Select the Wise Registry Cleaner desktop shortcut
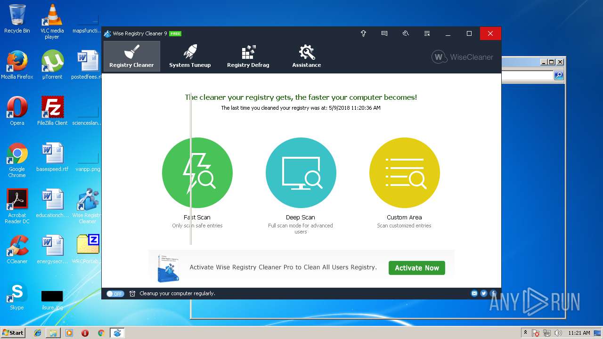The height and width of the screenshot is (339, 603). (88, 206)
